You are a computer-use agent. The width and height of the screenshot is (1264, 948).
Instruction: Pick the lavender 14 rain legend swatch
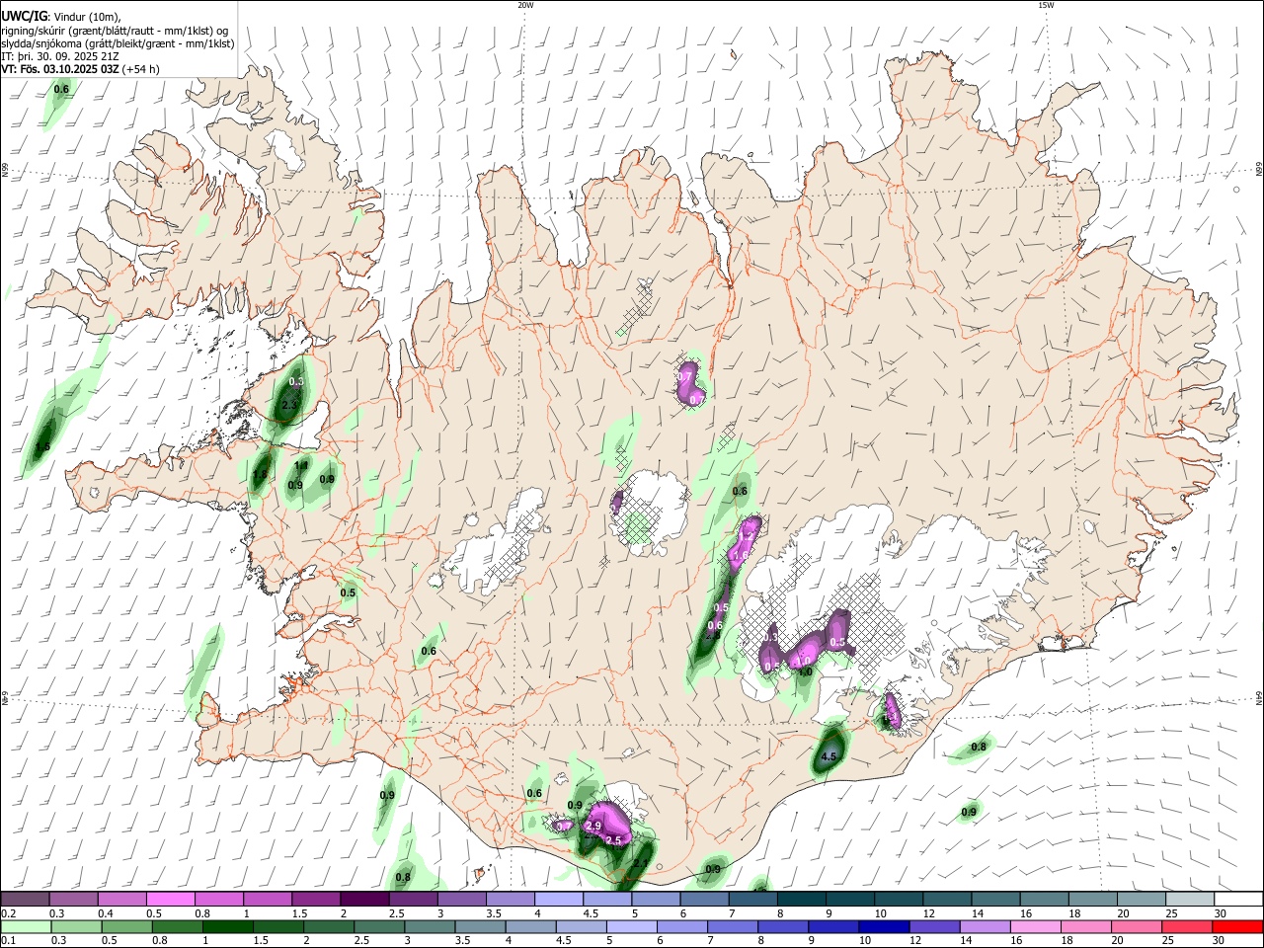click(985, 927)
